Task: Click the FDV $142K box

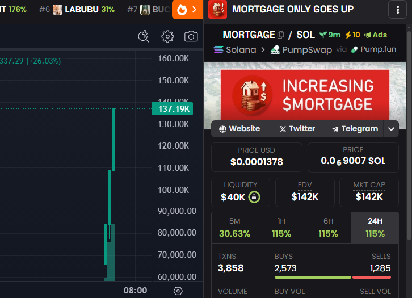Action: pos(305,192)
